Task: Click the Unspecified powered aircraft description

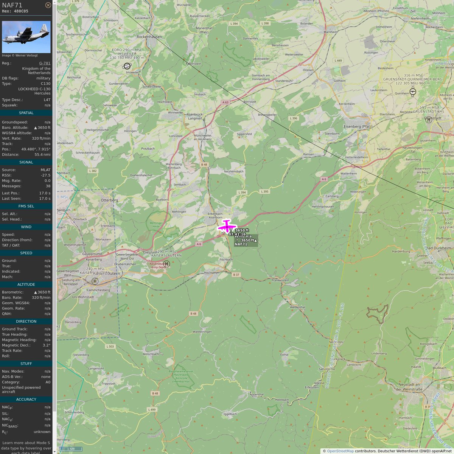Action: 21,389
